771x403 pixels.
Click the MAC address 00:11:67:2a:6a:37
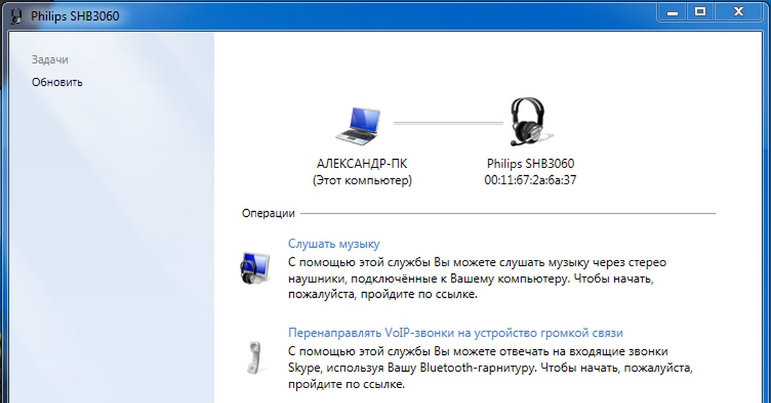pos(530,180)
